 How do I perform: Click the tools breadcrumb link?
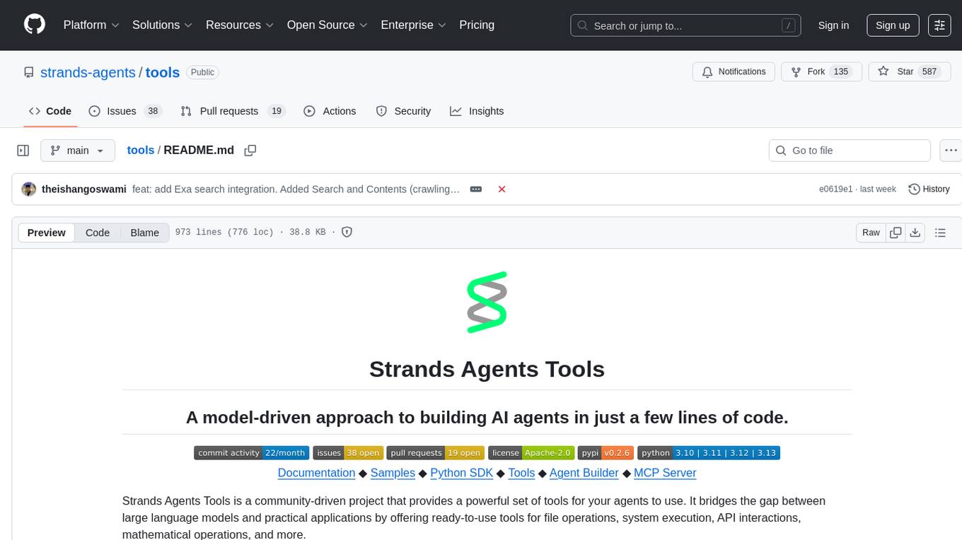point(141,151)
